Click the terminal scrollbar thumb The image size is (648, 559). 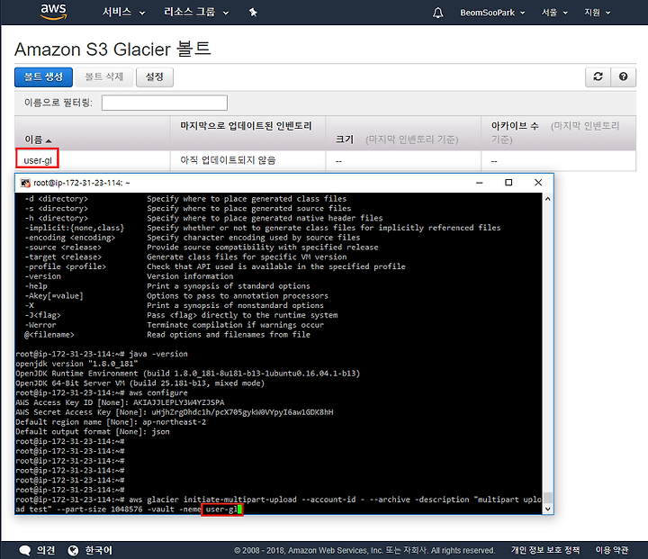[x=547, y=498]
